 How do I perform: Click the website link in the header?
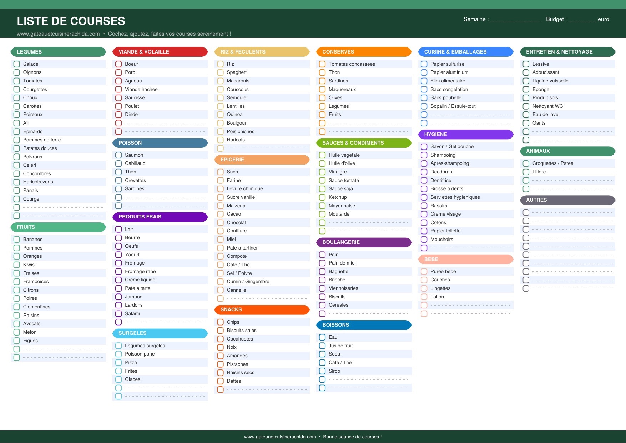(x=58, y=34)
